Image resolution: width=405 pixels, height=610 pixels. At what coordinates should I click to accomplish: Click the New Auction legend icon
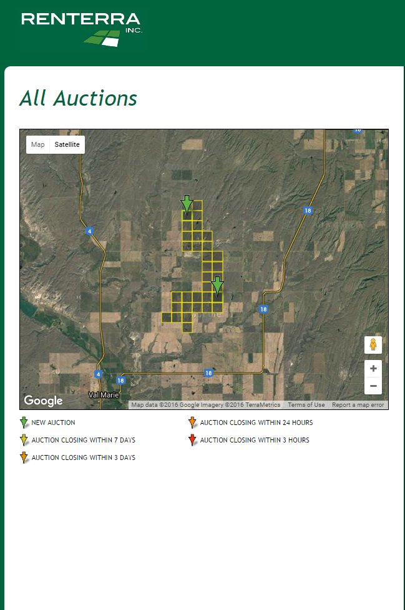tap(24, 422)
